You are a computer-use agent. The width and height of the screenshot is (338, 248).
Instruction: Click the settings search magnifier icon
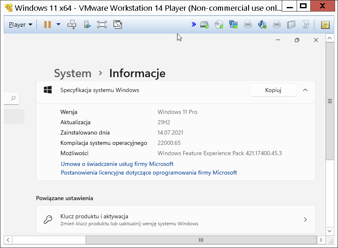[13, 98]
